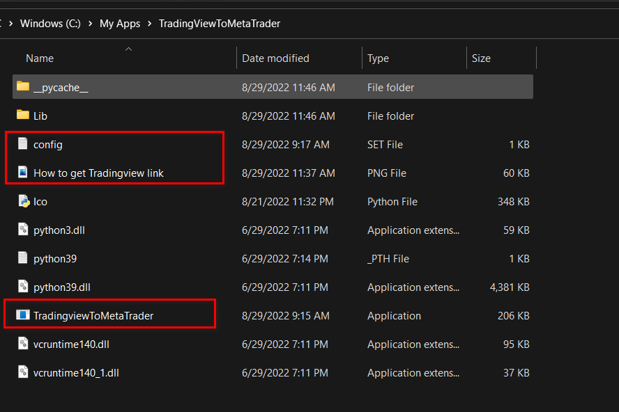
Task: Sort files by Type column header
Action: point(378,58)
